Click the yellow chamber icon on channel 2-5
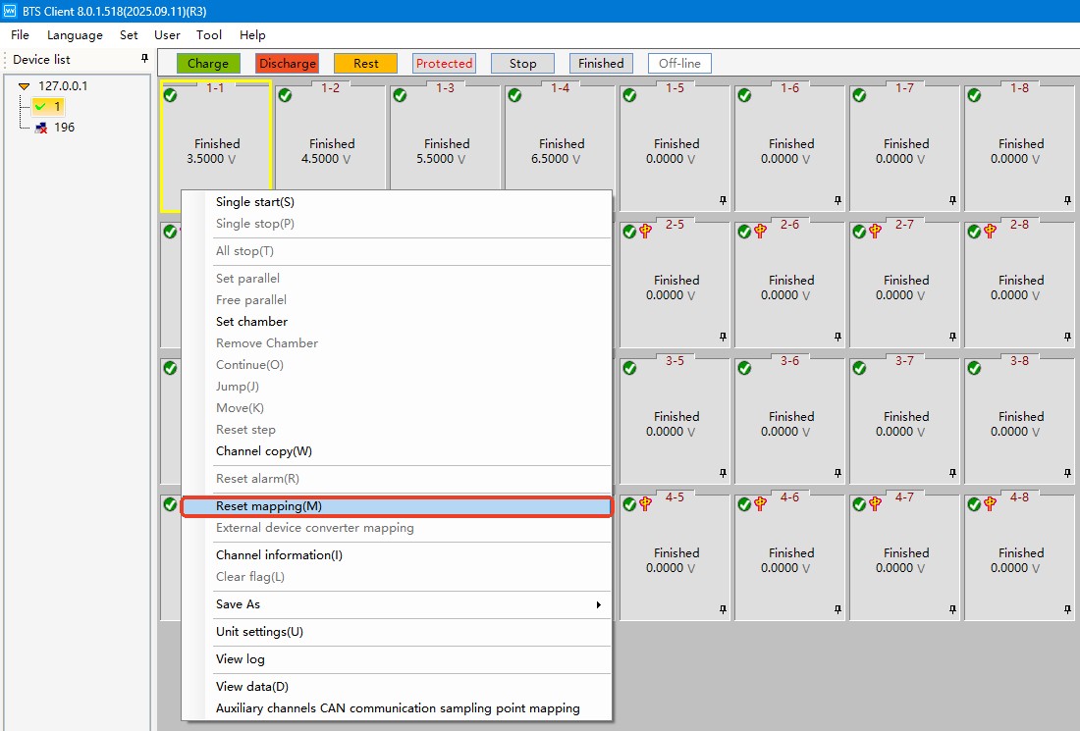 646,231
